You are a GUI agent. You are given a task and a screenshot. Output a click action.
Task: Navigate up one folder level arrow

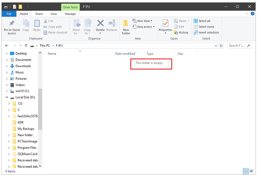[x=27, y=45]
